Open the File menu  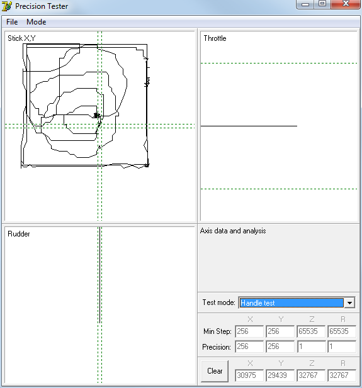click(12, 22)
